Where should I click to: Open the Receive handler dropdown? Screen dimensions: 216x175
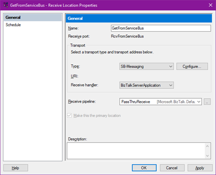click(x=147, y=85)
